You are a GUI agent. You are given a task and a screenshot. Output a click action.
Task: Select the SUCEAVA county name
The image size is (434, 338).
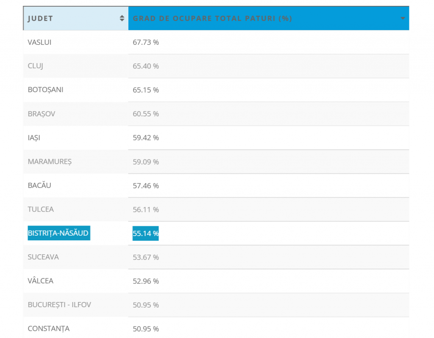(x=43, y=257)
